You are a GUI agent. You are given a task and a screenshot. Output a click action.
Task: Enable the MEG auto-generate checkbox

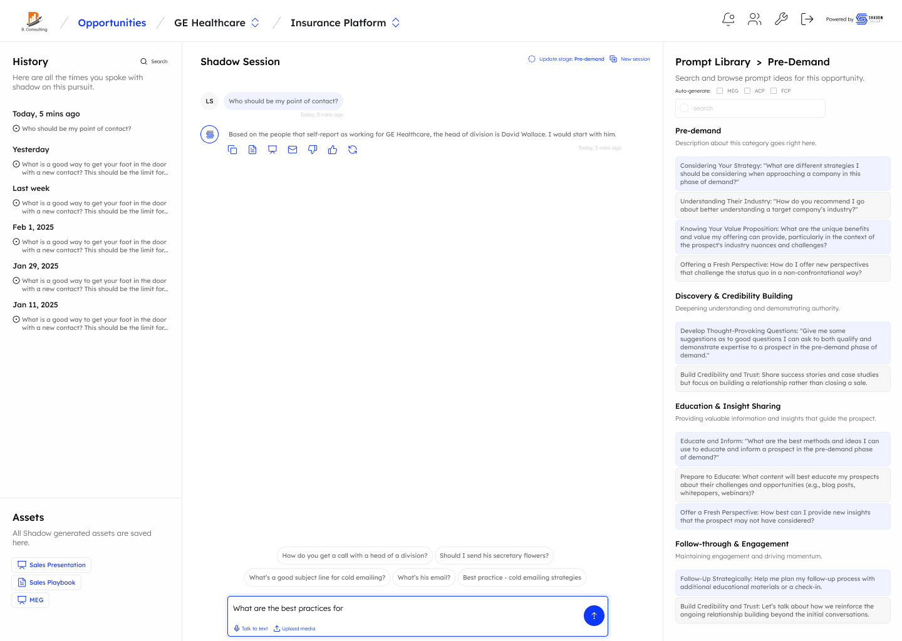click(720, 91)
